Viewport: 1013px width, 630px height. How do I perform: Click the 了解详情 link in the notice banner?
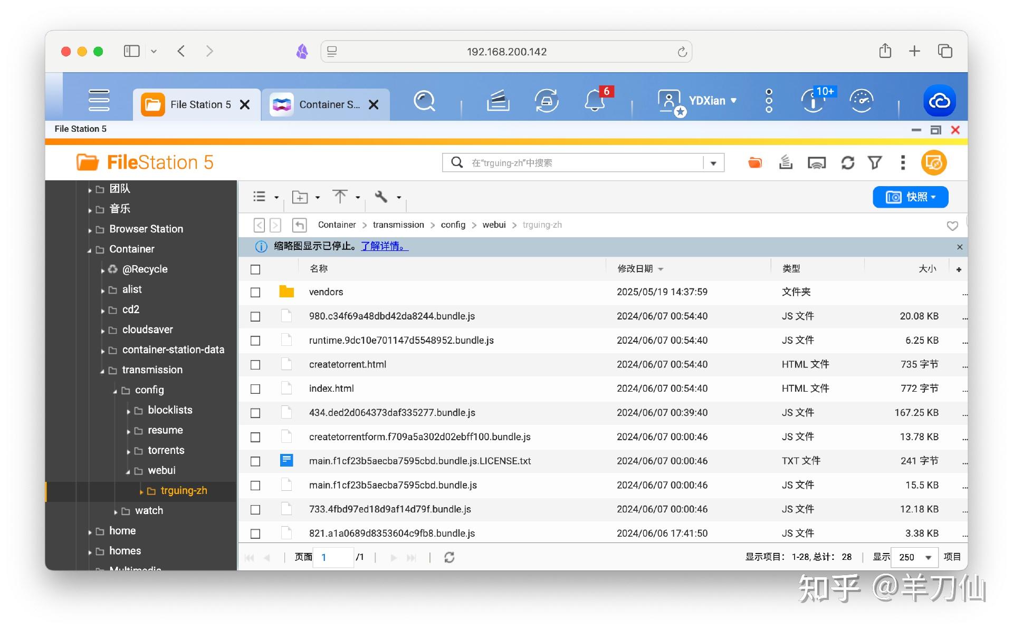(x=384, y=246)
